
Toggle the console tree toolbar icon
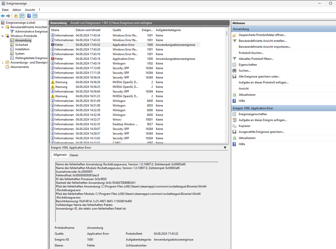tap(22, 16)
